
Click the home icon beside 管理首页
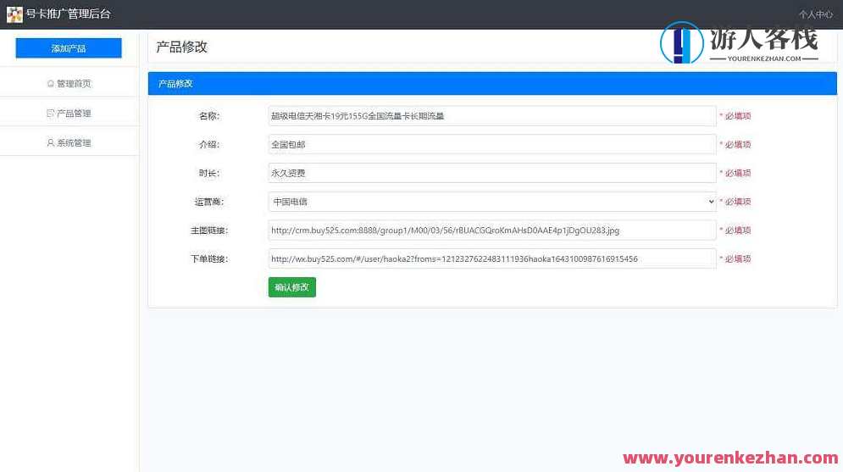pyautogui.click(x=51, y=83)
